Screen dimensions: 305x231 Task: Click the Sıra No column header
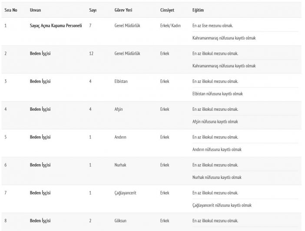11,10
